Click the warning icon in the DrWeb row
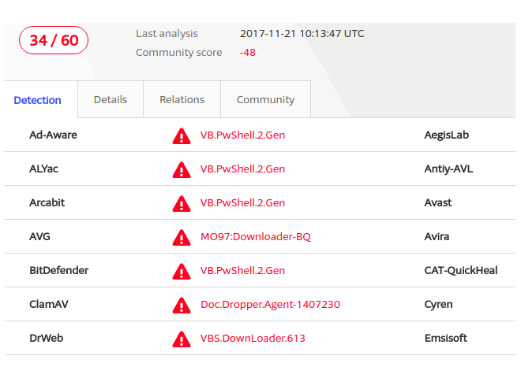The image size is (521, 378). click(x=182, y=339)
